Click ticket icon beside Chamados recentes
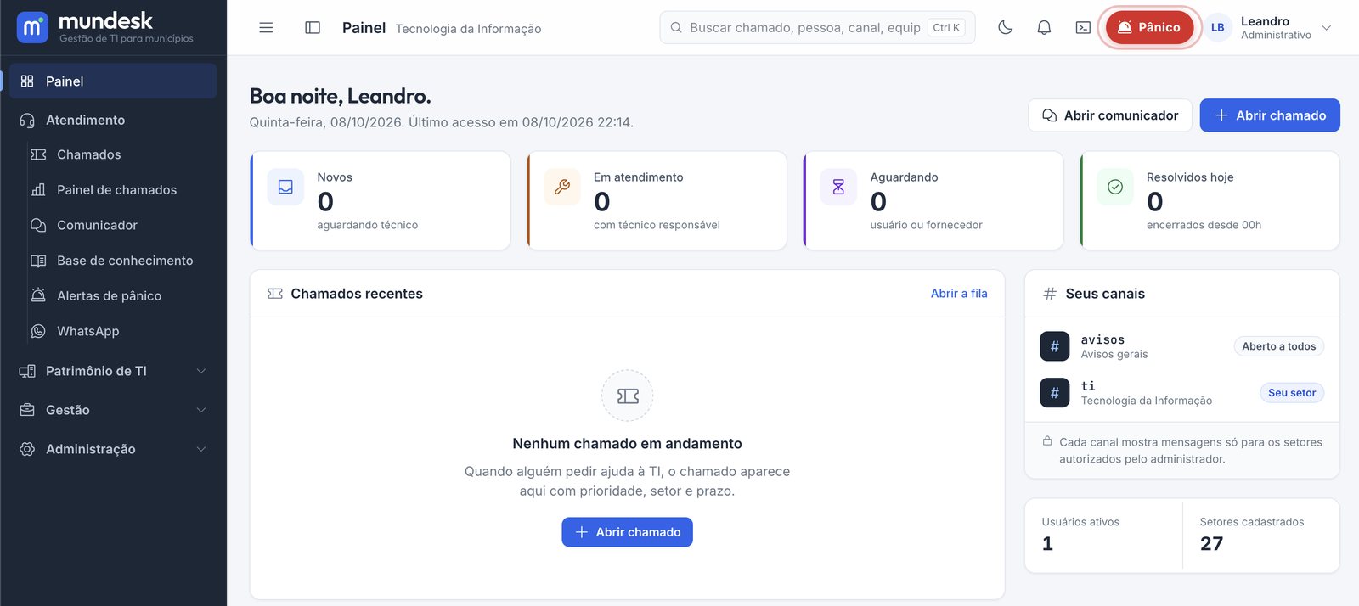 tap(275, 294)
